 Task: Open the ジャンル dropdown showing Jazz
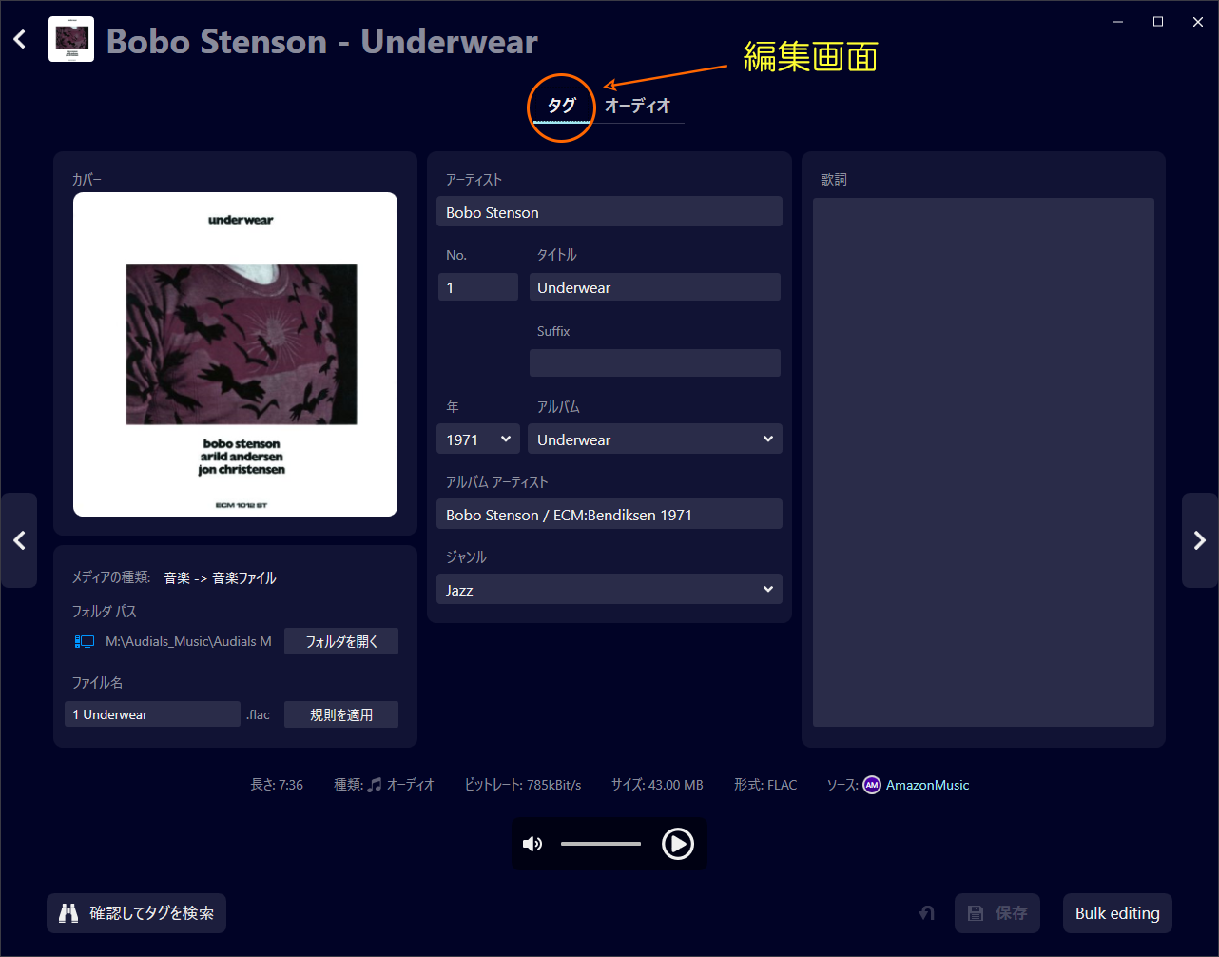[609, 590]
